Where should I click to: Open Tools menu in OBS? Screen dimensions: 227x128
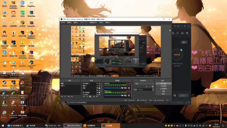click(101, 23)
